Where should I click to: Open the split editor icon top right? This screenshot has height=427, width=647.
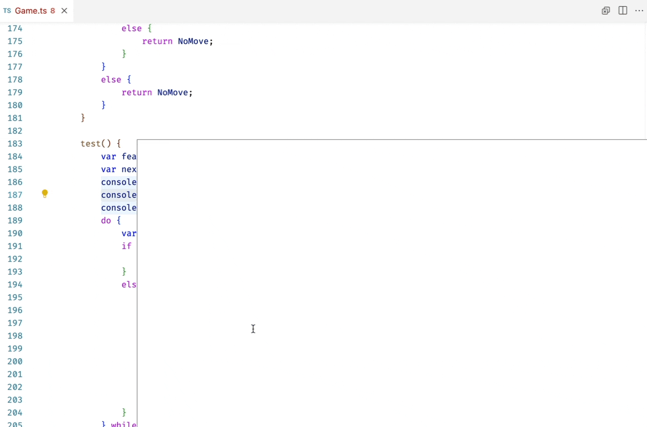coord(622,10)
